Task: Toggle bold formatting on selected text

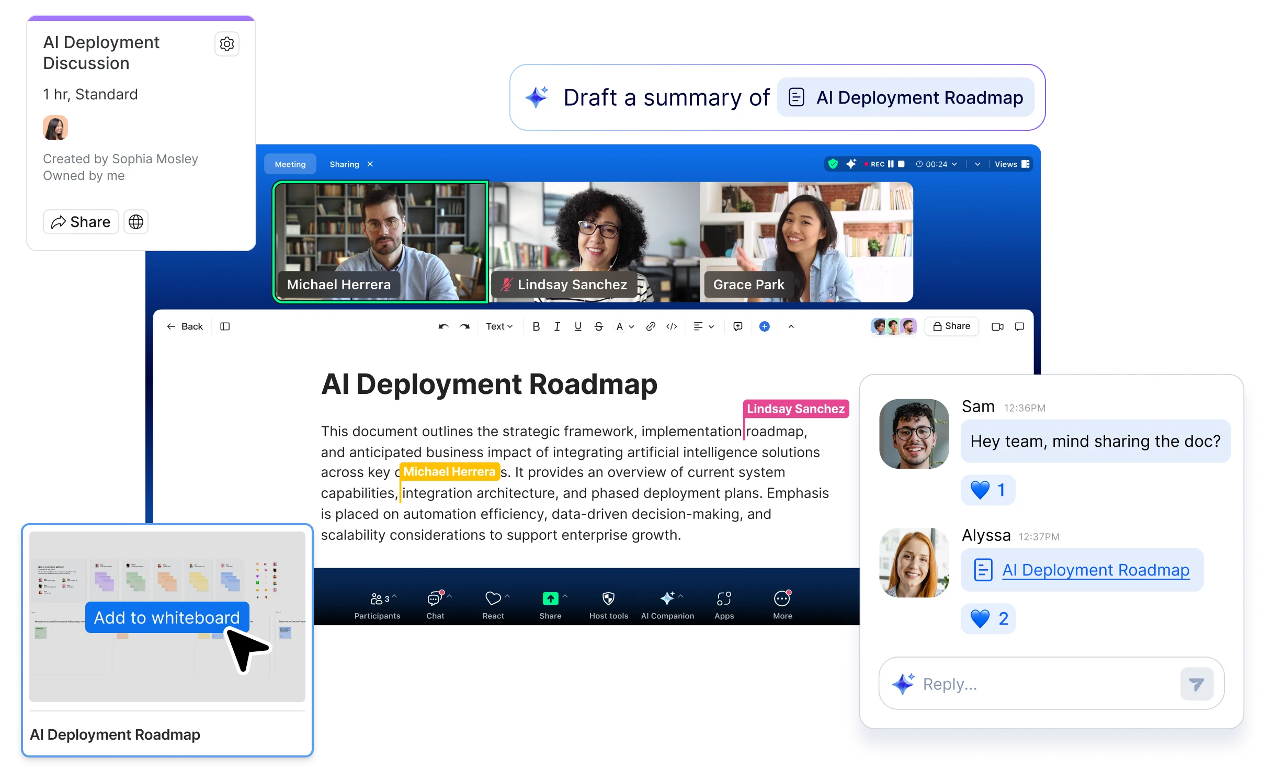Action: click(536, 326)
